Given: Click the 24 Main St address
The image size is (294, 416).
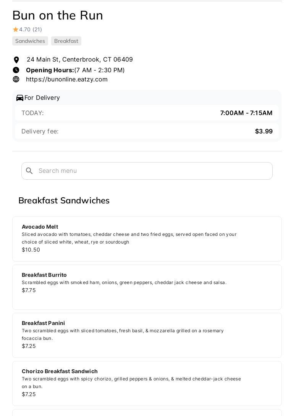Looking at the screenshot, I should [80, 60].
